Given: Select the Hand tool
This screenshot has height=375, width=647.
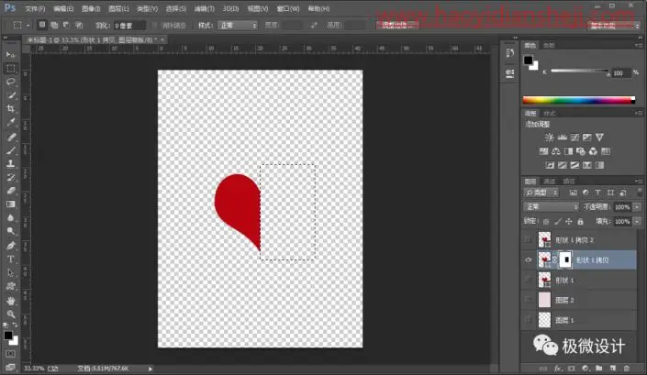Looking at the screenshot, I should (11, 301).
